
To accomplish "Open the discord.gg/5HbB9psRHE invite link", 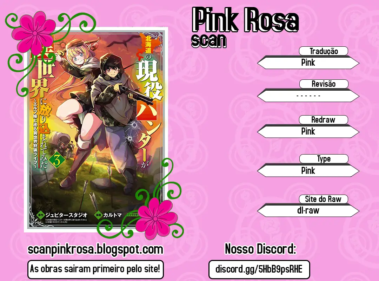I will pyautogui.click(x=259, y=269).
